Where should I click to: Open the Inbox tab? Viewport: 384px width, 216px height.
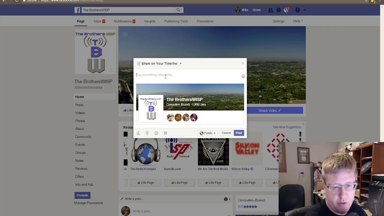pyautogui.click(x=99, y=21)
